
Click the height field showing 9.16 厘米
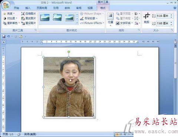[x=163, y=16]
